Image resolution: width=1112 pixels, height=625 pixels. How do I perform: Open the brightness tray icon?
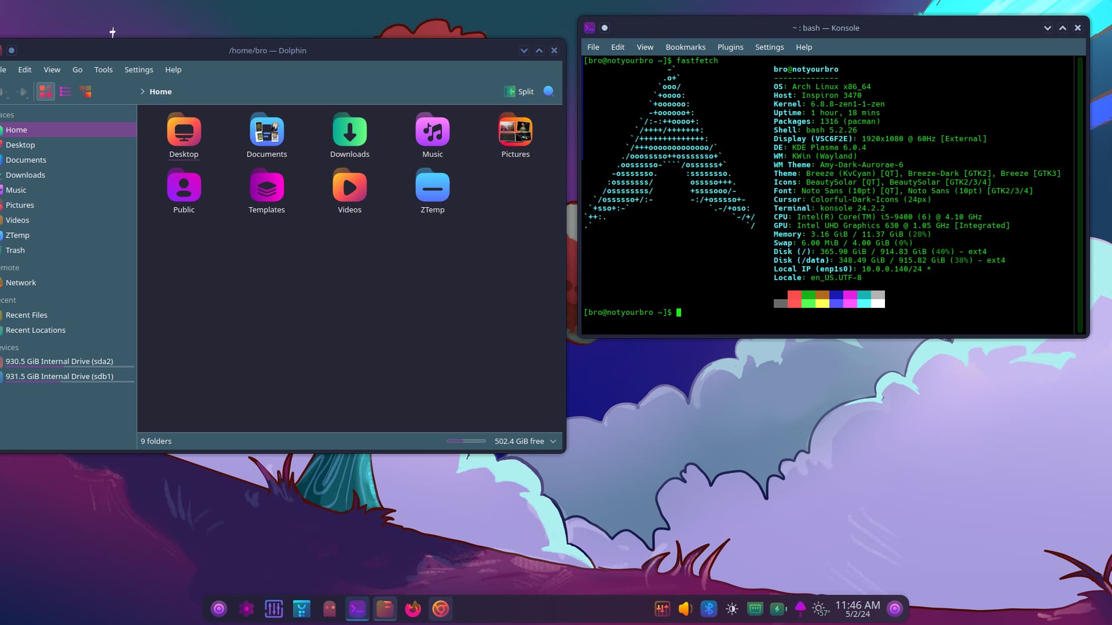click(x=732, y=608)
